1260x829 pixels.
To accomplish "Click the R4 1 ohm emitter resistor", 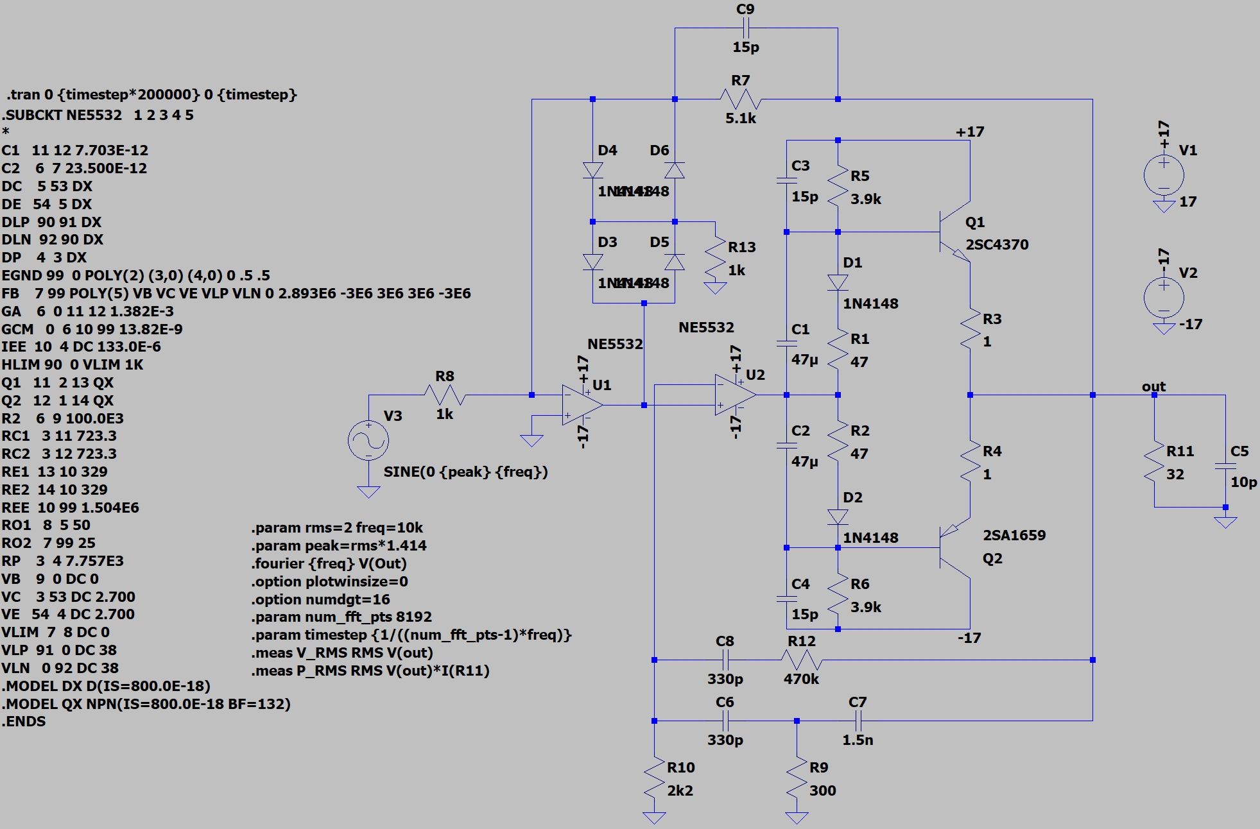I will pos(970,461).
